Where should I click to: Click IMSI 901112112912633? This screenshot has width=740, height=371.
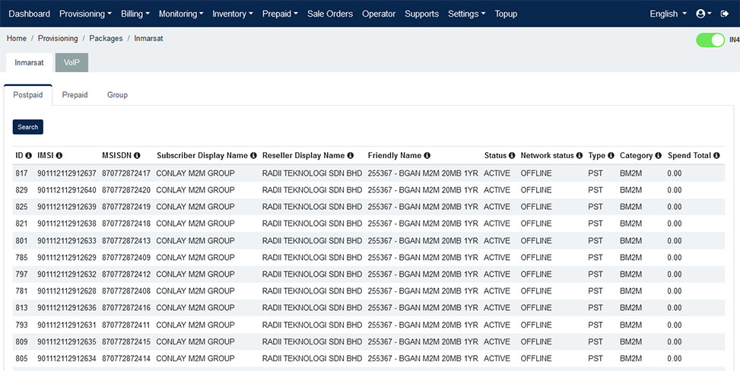coord(67,241)
